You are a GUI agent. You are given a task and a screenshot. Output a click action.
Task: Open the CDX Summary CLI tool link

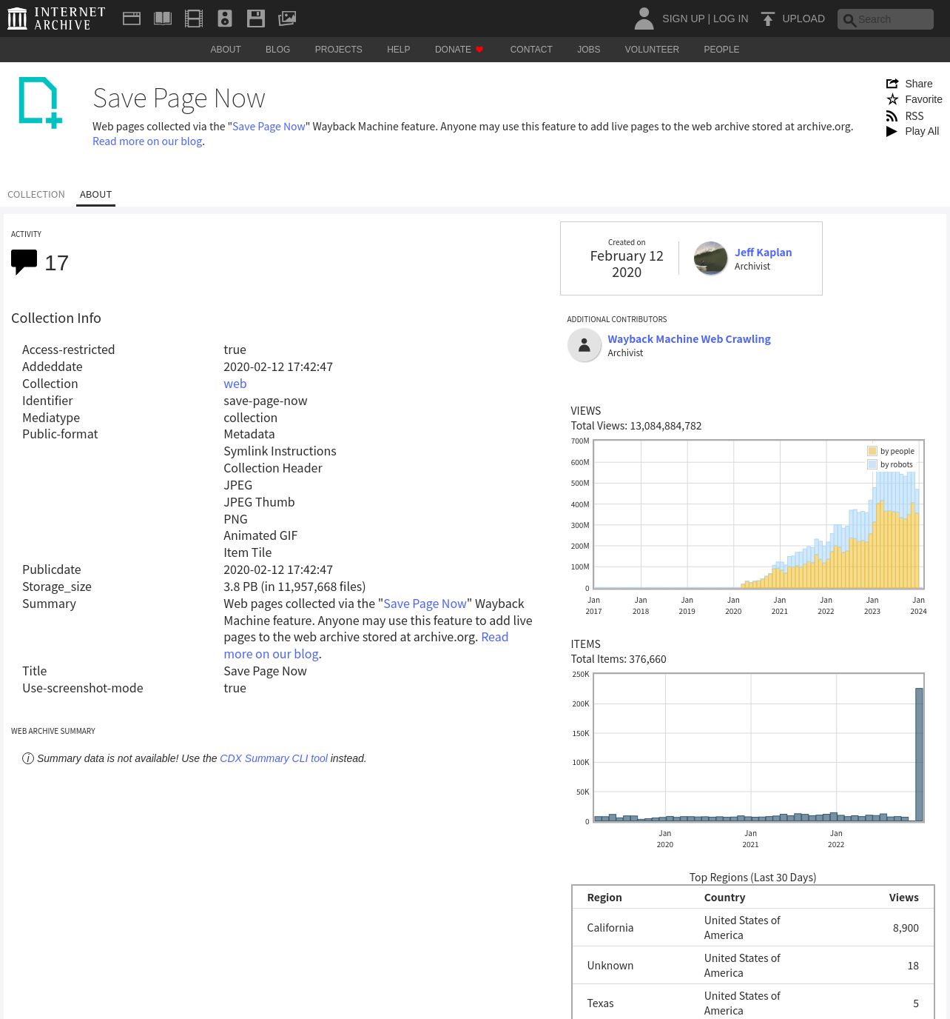click(x=274, y=758)
